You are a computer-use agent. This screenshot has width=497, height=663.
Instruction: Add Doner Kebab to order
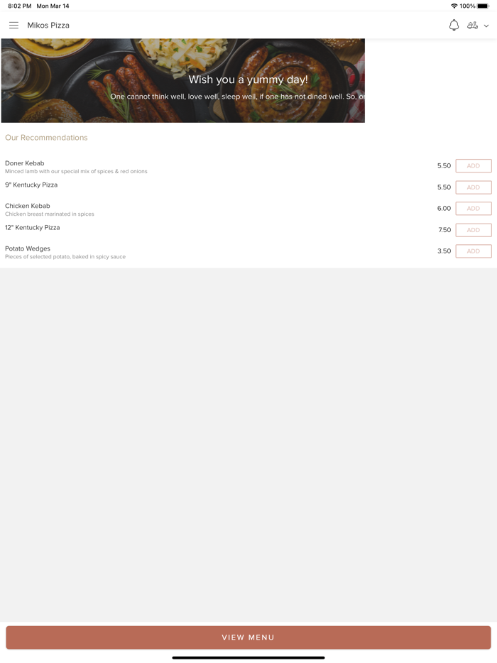[x=474, y=166]
